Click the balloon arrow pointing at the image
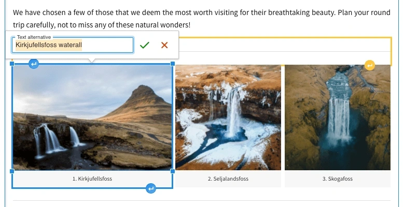This screenshot has width=404, height=207. click(x=92, y=61)
